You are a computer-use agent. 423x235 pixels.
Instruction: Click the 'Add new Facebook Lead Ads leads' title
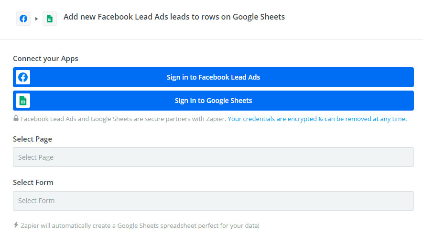(x=174, y=17)
